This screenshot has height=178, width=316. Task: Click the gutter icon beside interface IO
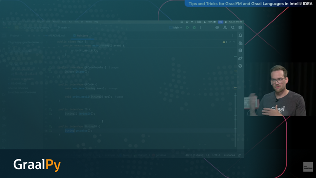[50, 109]
